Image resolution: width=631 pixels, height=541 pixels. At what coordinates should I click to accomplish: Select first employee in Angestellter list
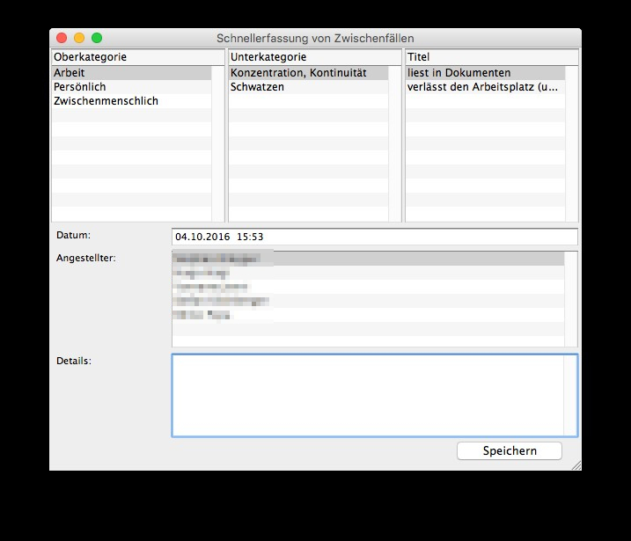click(x=368, y=259)
